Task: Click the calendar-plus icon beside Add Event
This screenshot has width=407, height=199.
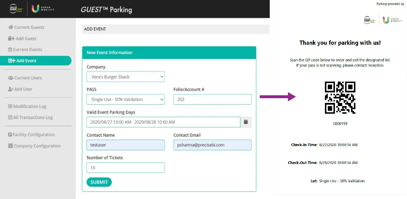Action: (x=12, y=61)
